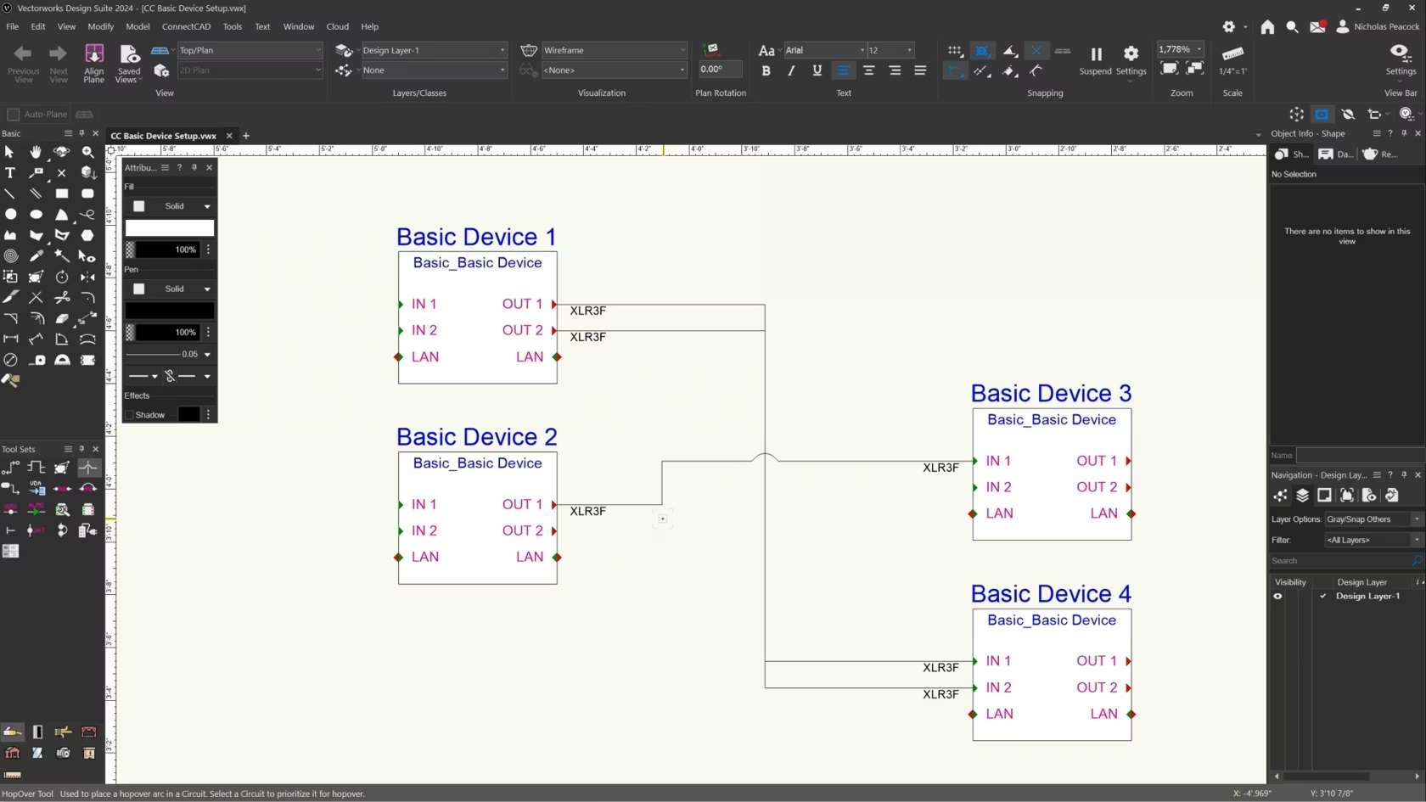Select the Pan tool in the Basic palette

point(36,152)
